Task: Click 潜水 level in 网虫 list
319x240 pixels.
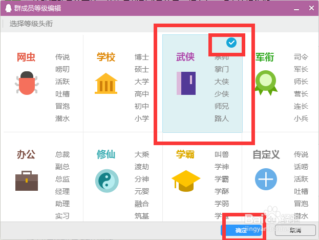Action: (62, 118)
